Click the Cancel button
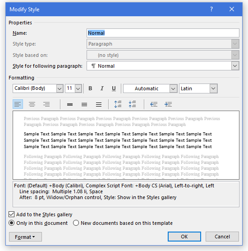248x251 pixels. (222, 237)
